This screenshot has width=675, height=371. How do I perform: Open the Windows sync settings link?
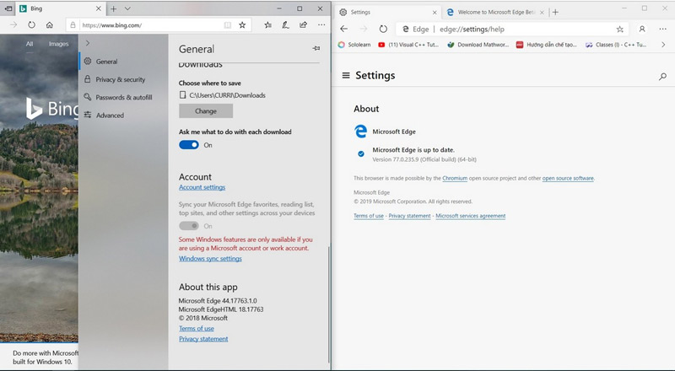(x=210, y=259)
